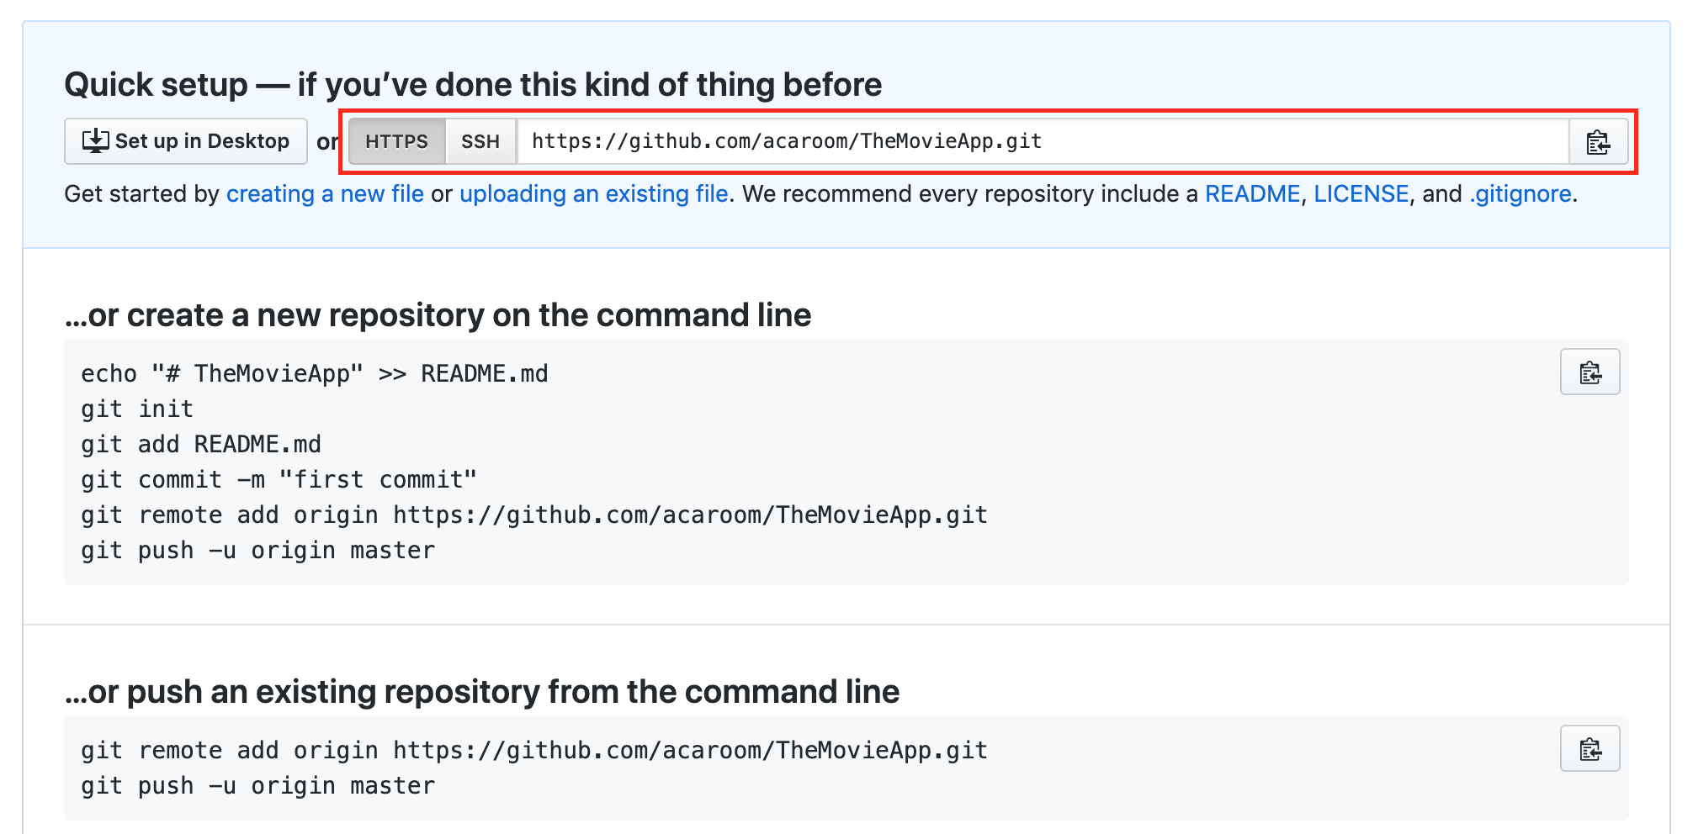The image size is (1693, 834).
Task: Follow the README recommendation link
Action: [x=1252, y=194]
